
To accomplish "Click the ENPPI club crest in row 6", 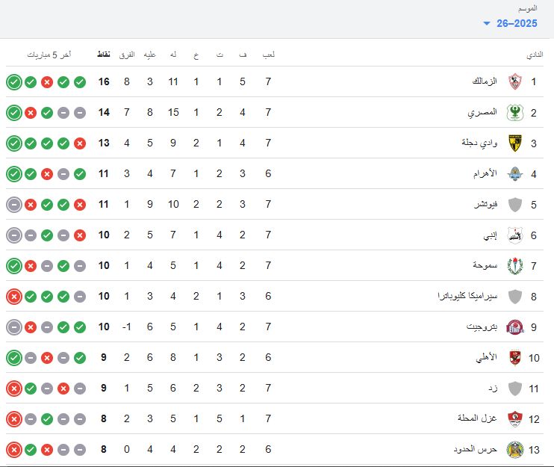I will (514, 235).
